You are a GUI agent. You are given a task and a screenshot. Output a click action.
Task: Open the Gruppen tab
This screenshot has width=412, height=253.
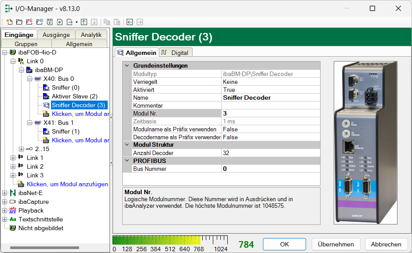26,44
